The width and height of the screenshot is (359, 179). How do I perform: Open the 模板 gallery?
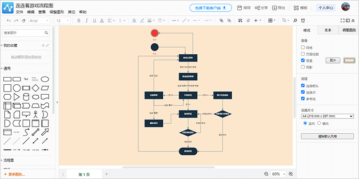coord(301,8)
